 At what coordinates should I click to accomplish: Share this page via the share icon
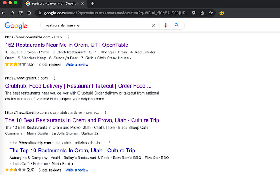[x=202, y=13]
